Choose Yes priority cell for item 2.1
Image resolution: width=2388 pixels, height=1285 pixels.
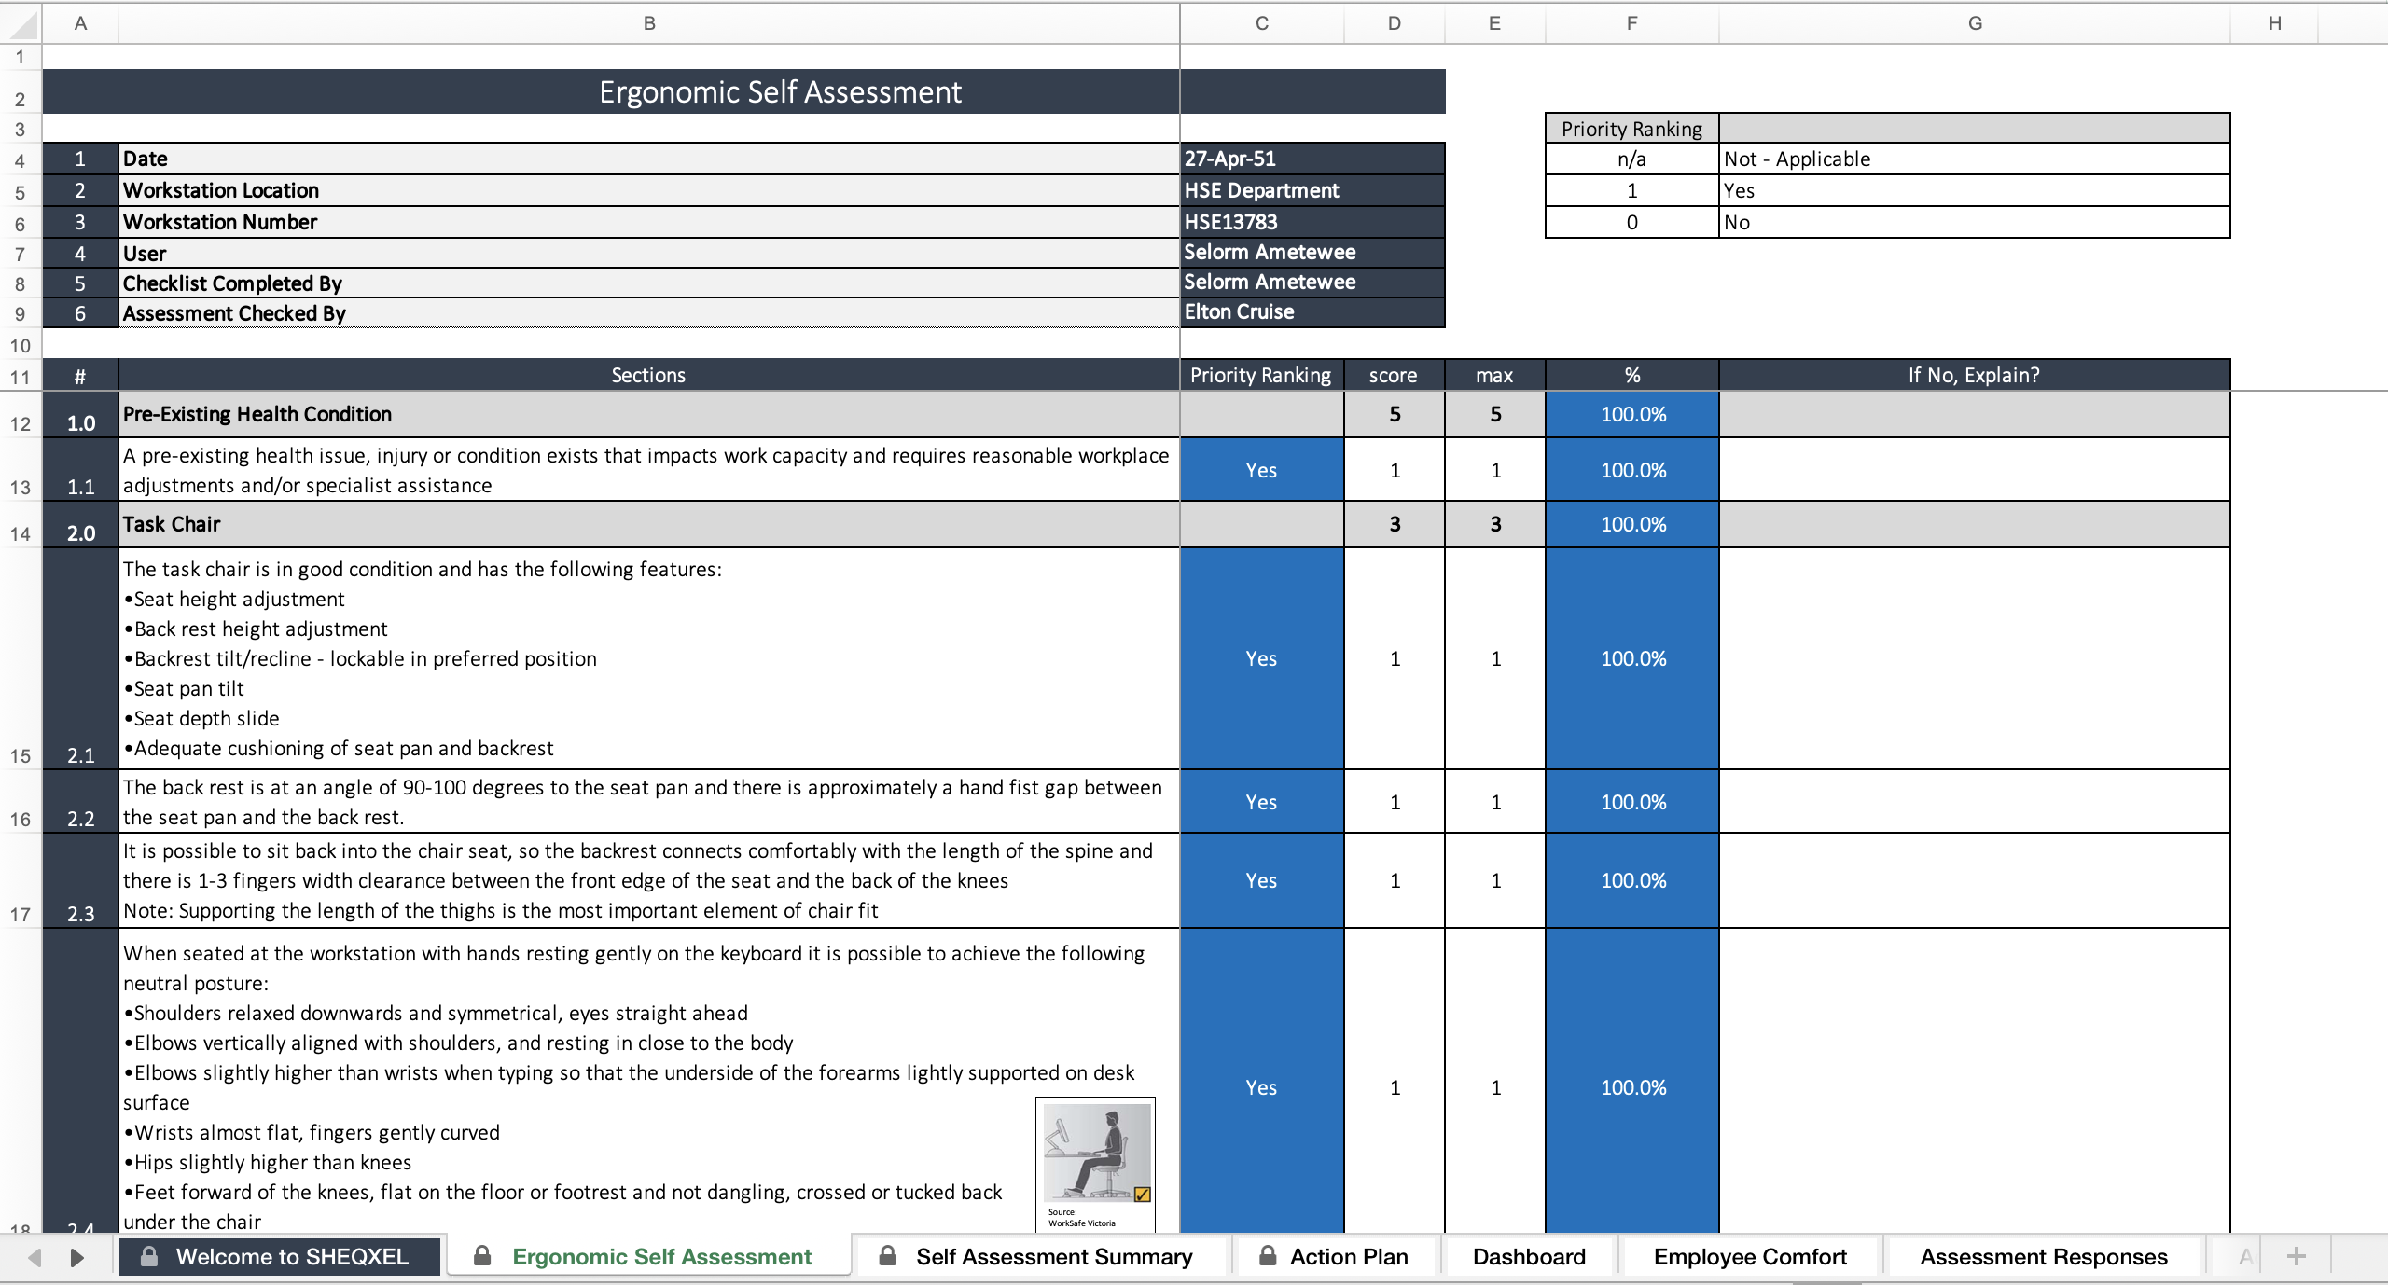(x=1262, y=658)
